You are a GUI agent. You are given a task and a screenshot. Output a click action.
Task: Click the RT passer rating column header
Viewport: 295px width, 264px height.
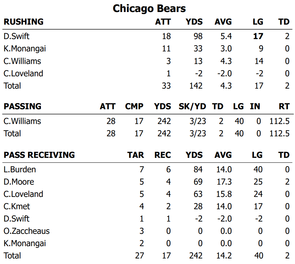coord(284,106)
